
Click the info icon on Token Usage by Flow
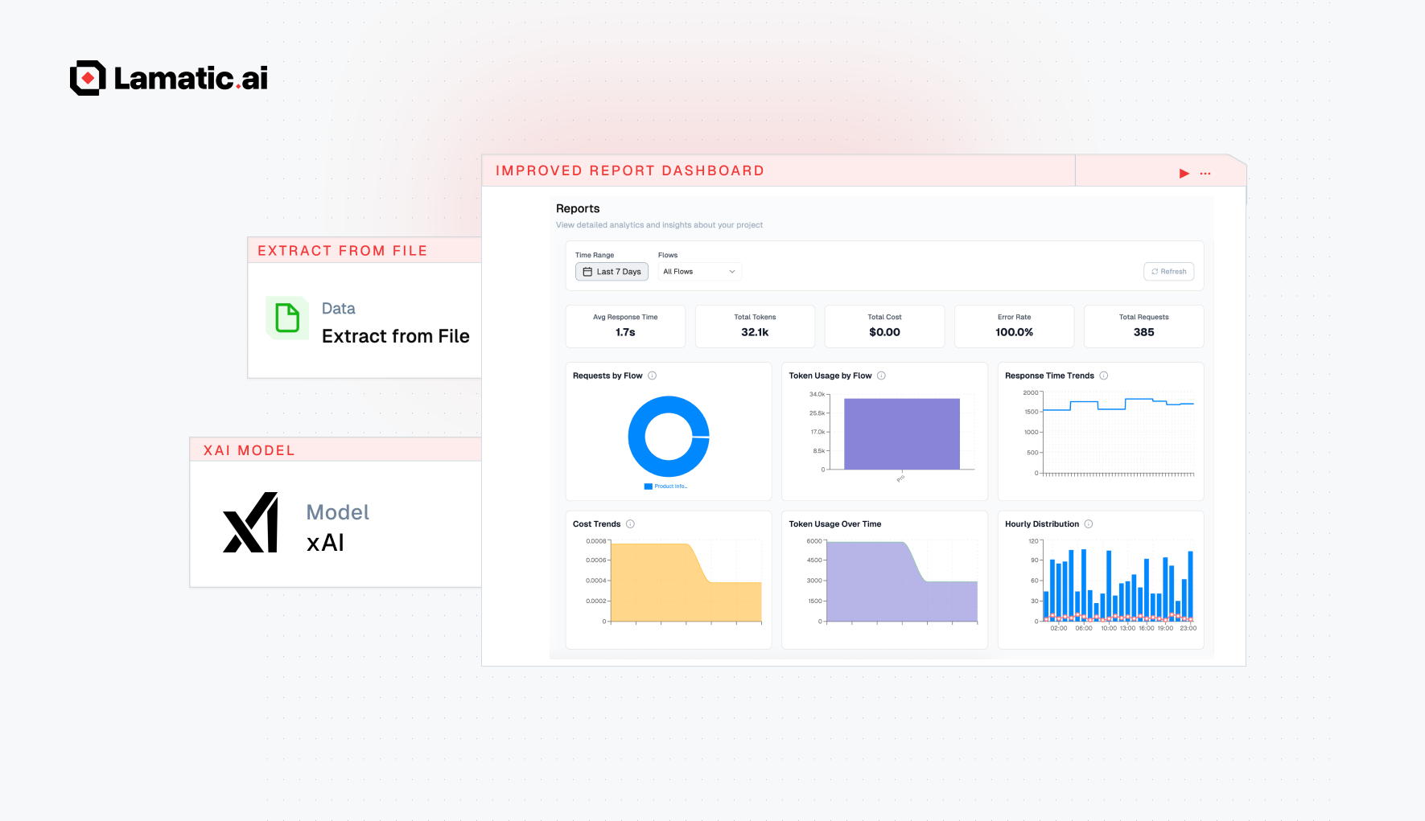coord(882,375)
